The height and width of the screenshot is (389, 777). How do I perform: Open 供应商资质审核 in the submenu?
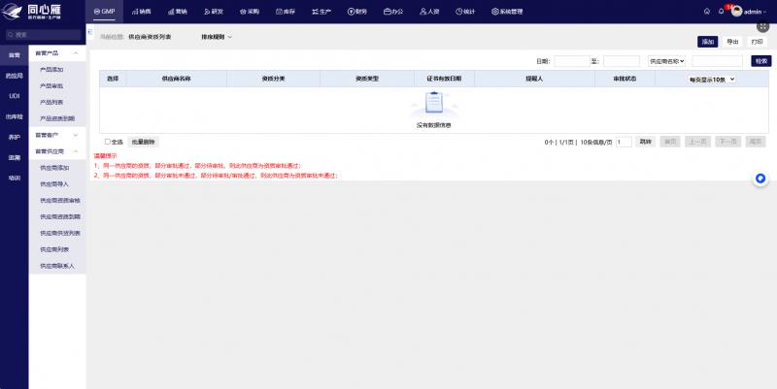[60, 201]
